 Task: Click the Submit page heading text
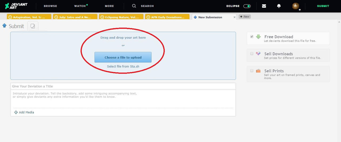(x=16, y=26)
